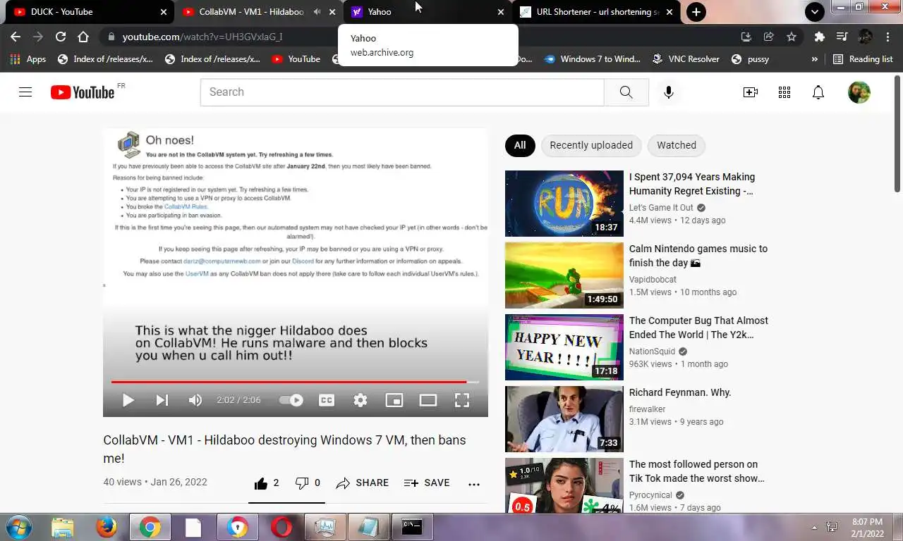Open the Y2K Computer Bug video thumbnail

(x=564, y=347)
